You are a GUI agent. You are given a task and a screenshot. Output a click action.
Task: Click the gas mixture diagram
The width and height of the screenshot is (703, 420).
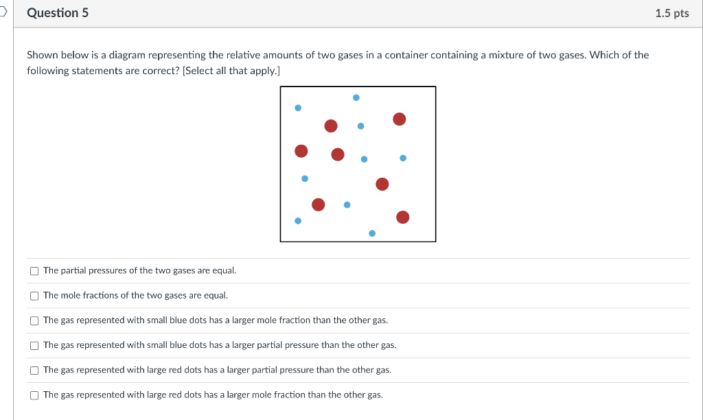[357, 163]
